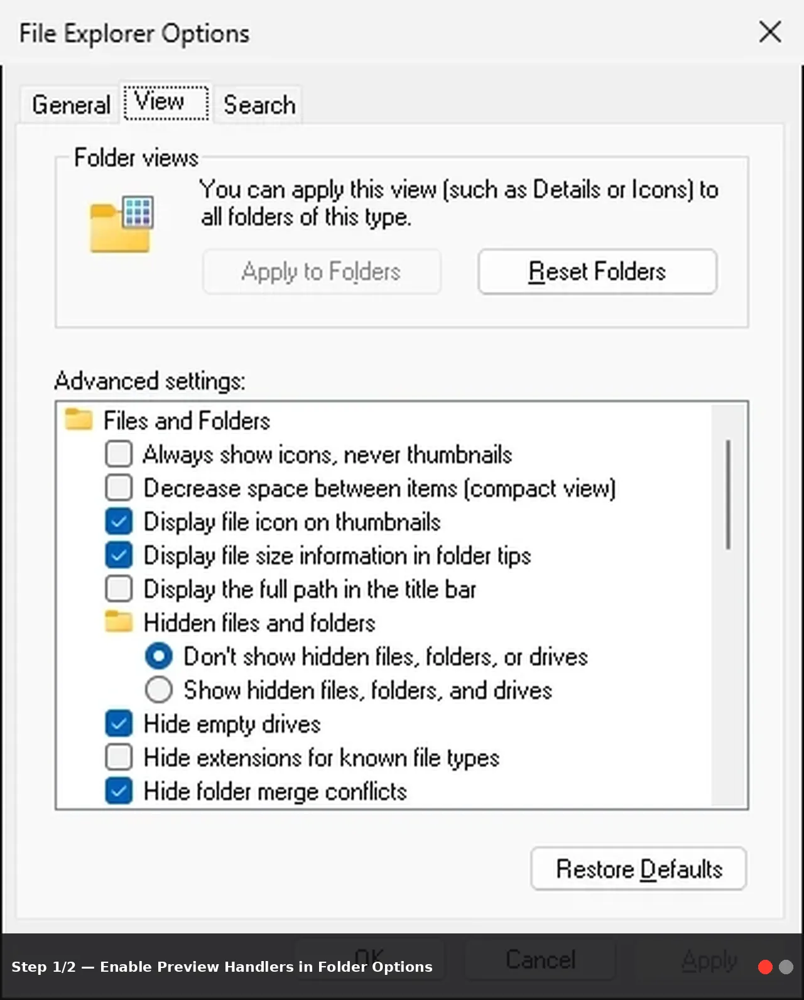Click the Restore Defaults button
This screenshot has height=1000, width=804.
(x=639, y=869)
